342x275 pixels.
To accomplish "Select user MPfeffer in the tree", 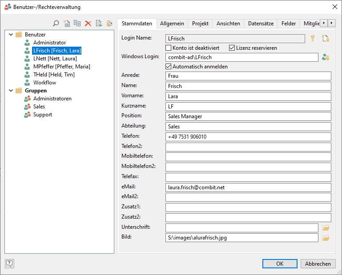I will (61, 67).
